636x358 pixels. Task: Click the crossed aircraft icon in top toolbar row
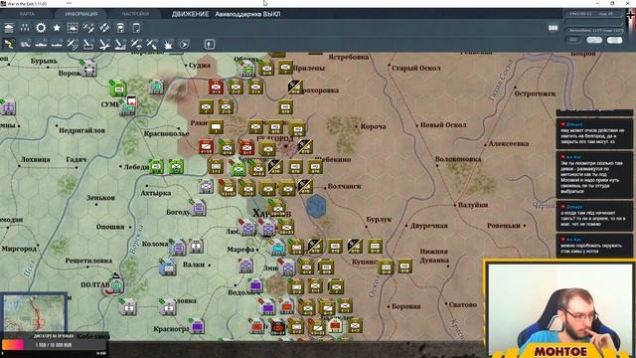coord(88,28)
